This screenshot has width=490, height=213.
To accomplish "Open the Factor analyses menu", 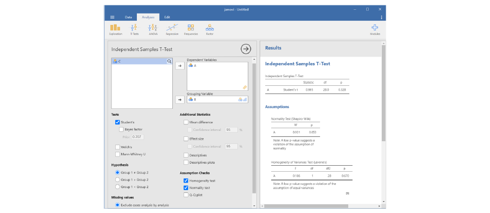I will click(x=209, y=29).
